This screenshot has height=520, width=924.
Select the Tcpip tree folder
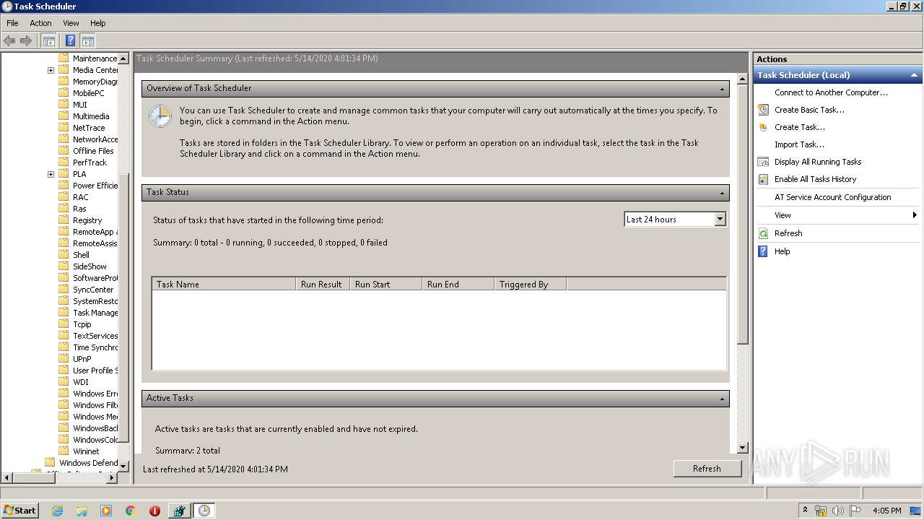tap(82, 324)
